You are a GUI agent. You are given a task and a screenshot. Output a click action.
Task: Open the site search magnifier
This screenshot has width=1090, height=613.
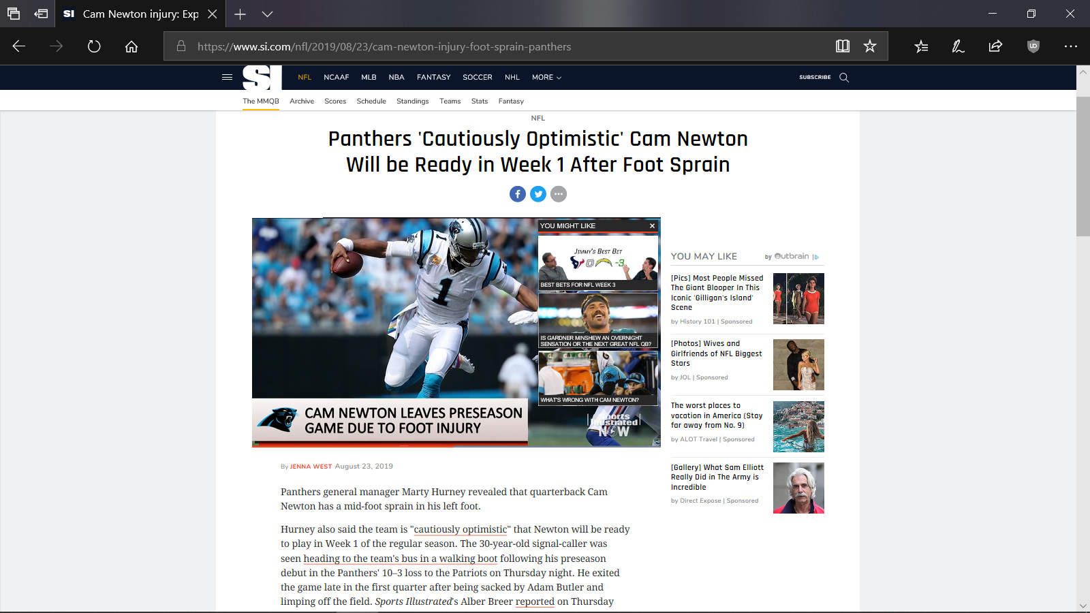[x=844, y=77]
